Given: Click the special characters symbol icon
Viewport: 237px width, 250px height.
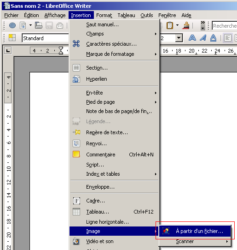Looking at the screenshot, I should (76, 44).
